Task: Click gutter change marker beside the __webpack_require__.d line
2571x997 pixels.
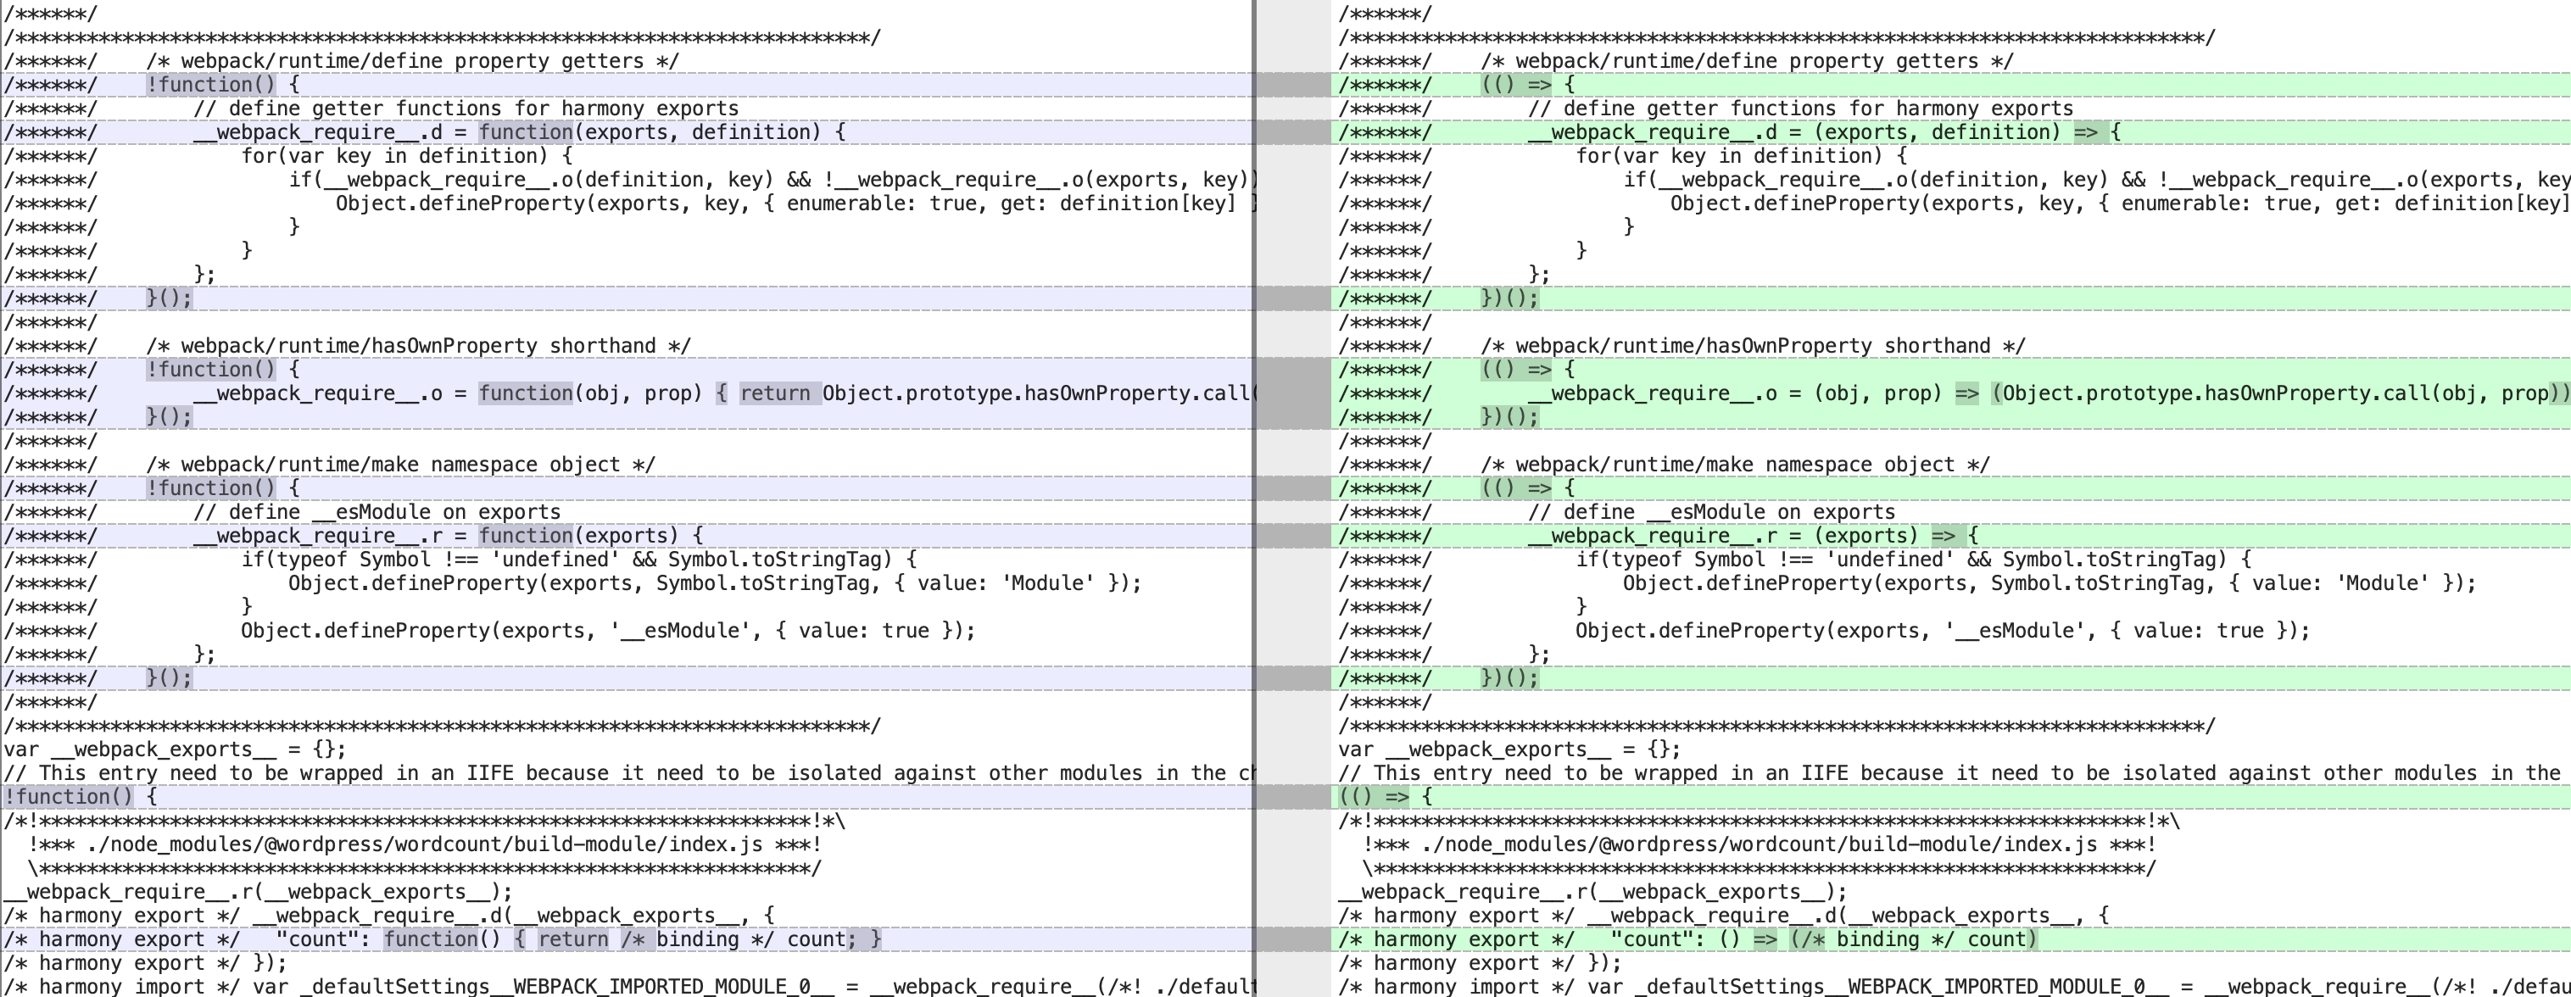Action: click(x=1292, y=131)
